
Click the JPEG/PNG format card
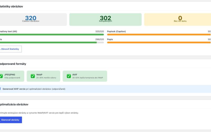click(x=12, y=76)
